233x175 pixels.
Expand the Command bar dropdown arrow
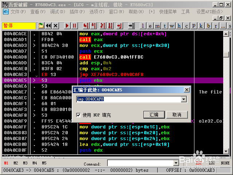tap(176, 163)
